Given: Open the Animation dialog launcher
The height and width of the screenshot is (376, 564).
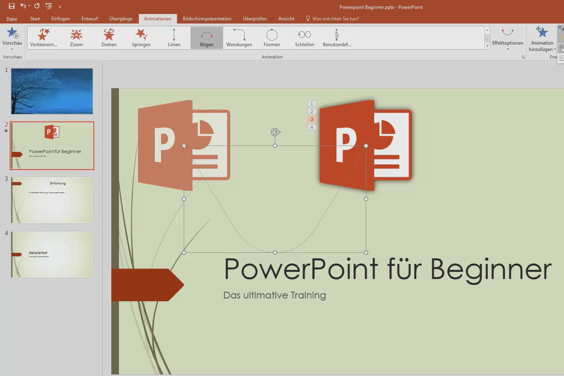Looking at the screenshot, I should point(523,57).
